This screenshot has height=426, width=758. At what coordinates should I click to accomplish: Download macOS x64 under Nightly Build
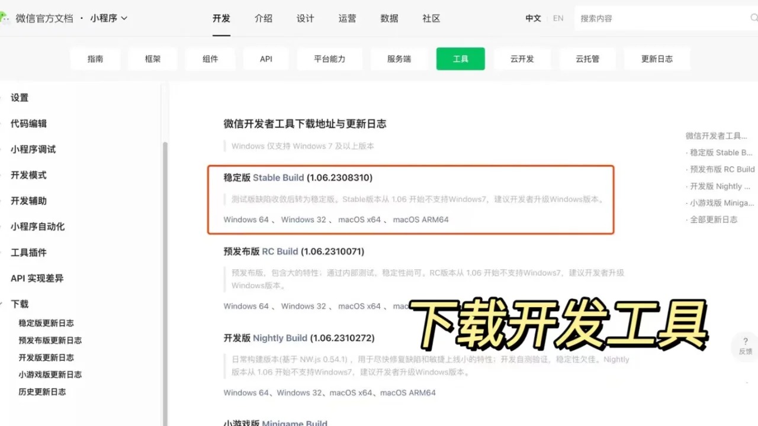[351, 392]
